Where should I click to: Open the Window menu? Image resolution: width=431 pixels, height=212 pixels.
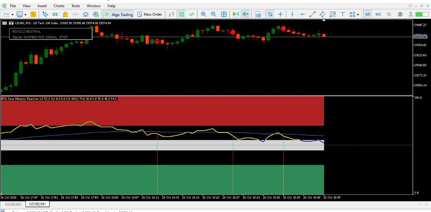pyautogui.click(x=93, y=6)
